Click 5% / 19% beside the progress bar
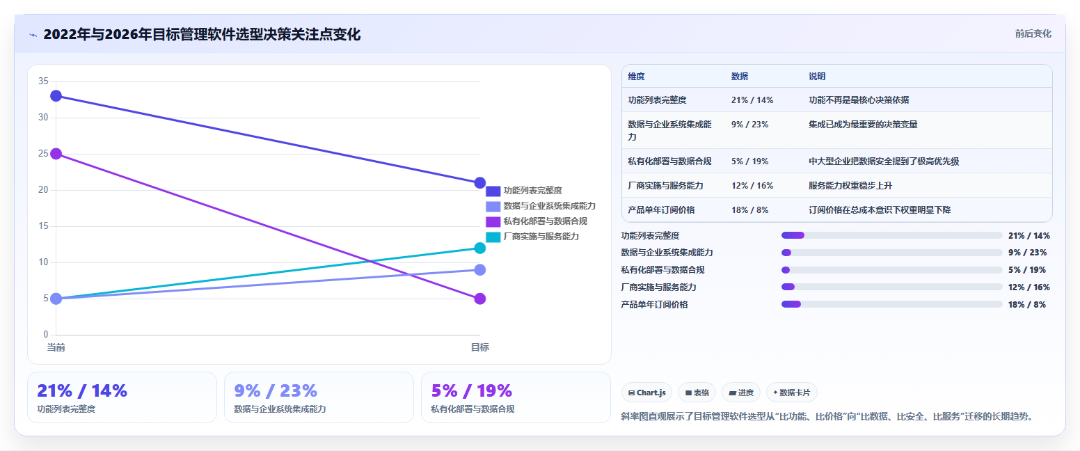1080x451 pixels. pyautogui.click(x=1026, y=270)
